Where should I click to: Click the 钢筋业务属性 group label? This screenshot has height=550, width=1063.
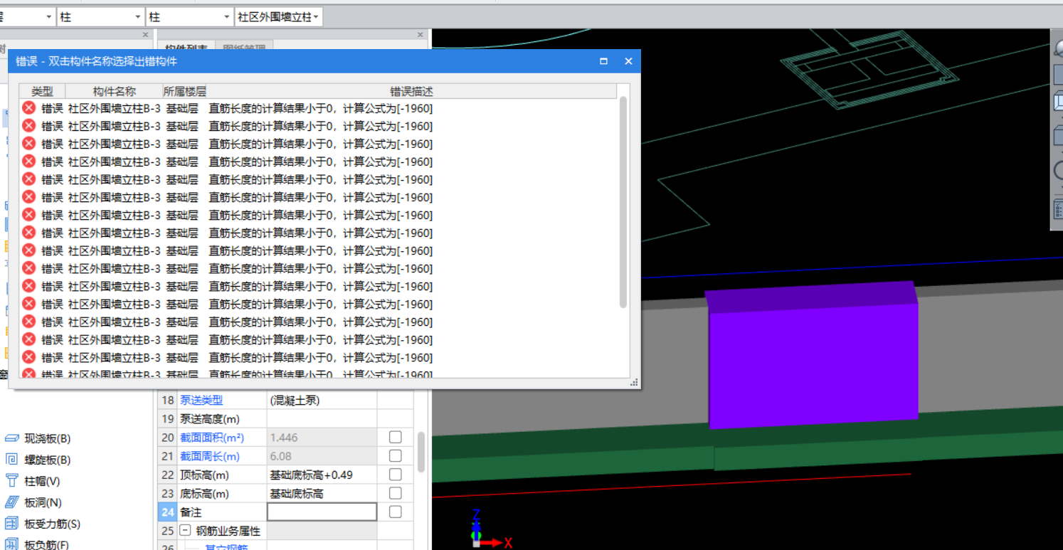(228, 531)
